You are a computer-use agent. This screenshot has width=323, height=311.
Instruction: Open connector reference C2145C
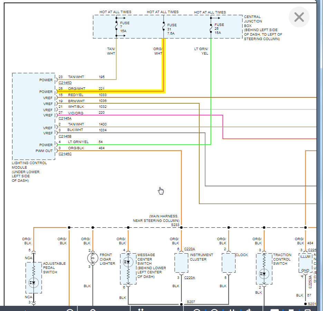65,154
